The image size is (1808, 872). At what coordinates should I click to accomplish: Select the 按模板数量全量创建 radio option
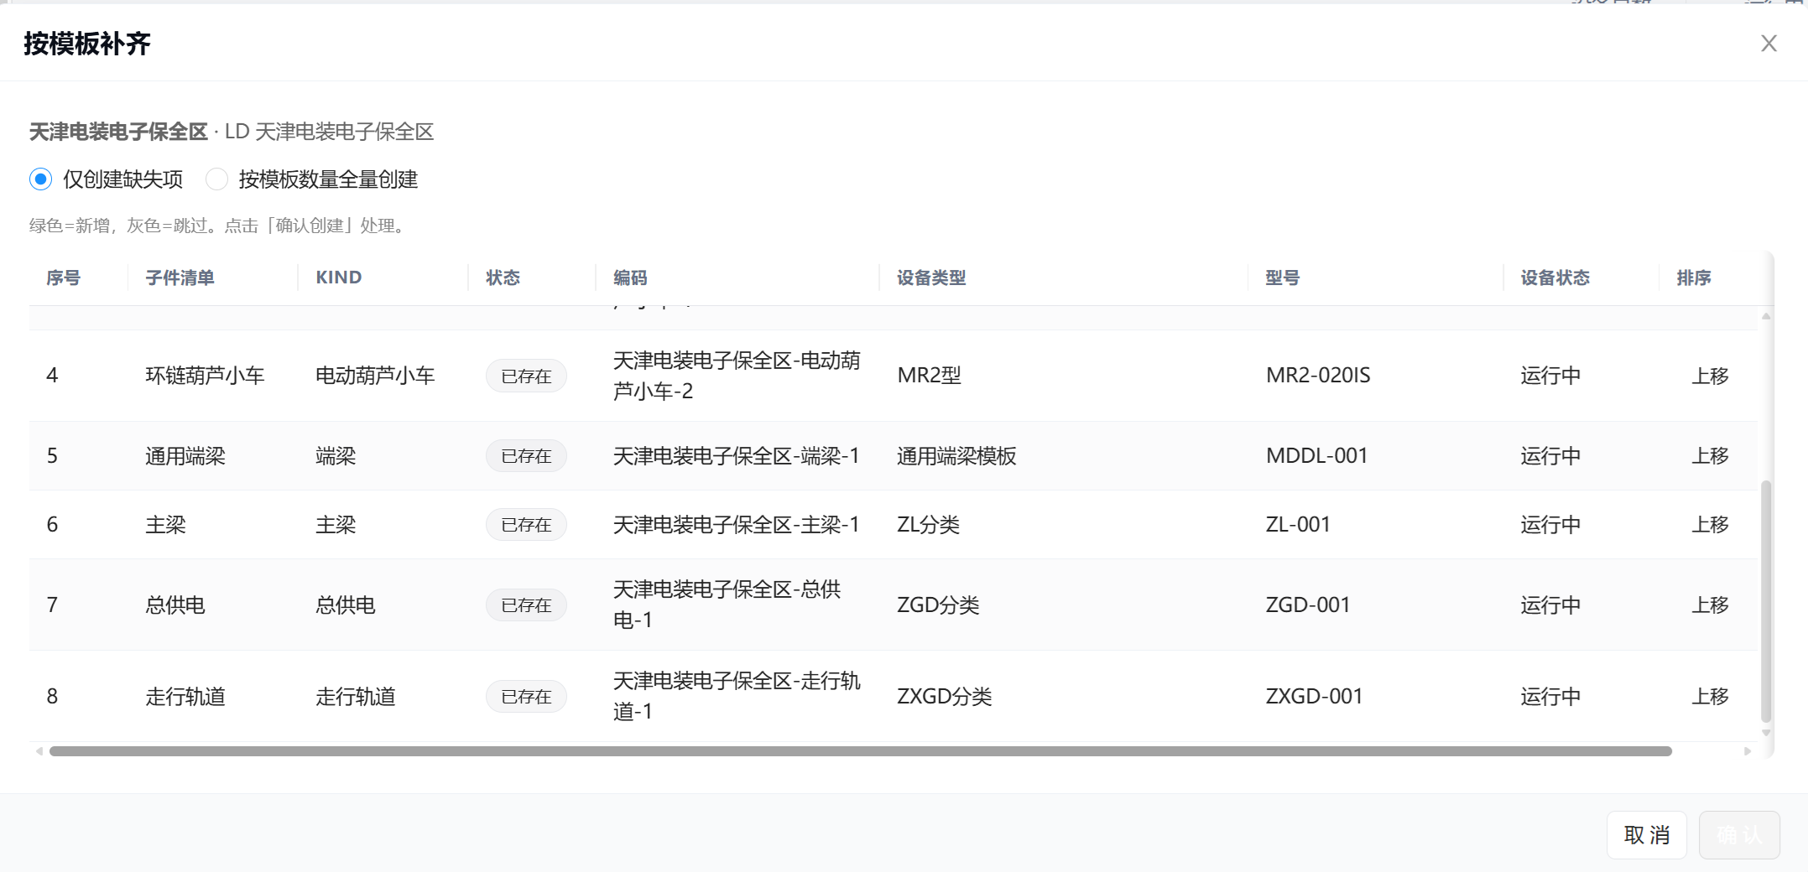click(x=216, y=179)
